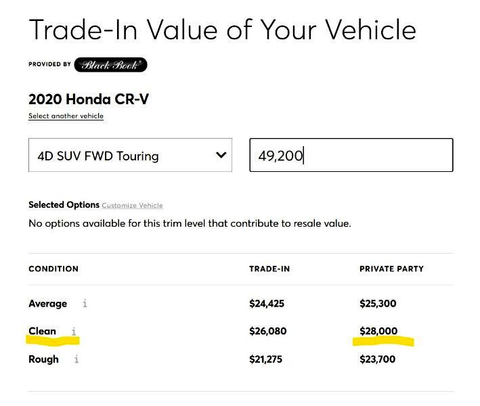Open the 4D SUV FWD Touring trim dropdown
The height and width of the screenshot is (406, 480).
coord(122,156)
